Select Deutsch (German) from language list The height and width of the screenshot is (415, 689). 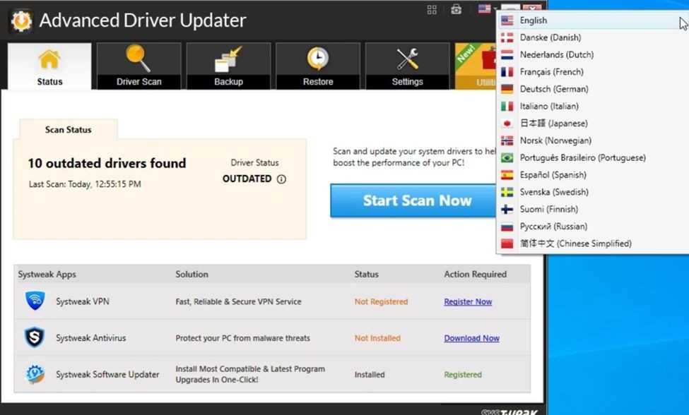click(x=553, y=89)
